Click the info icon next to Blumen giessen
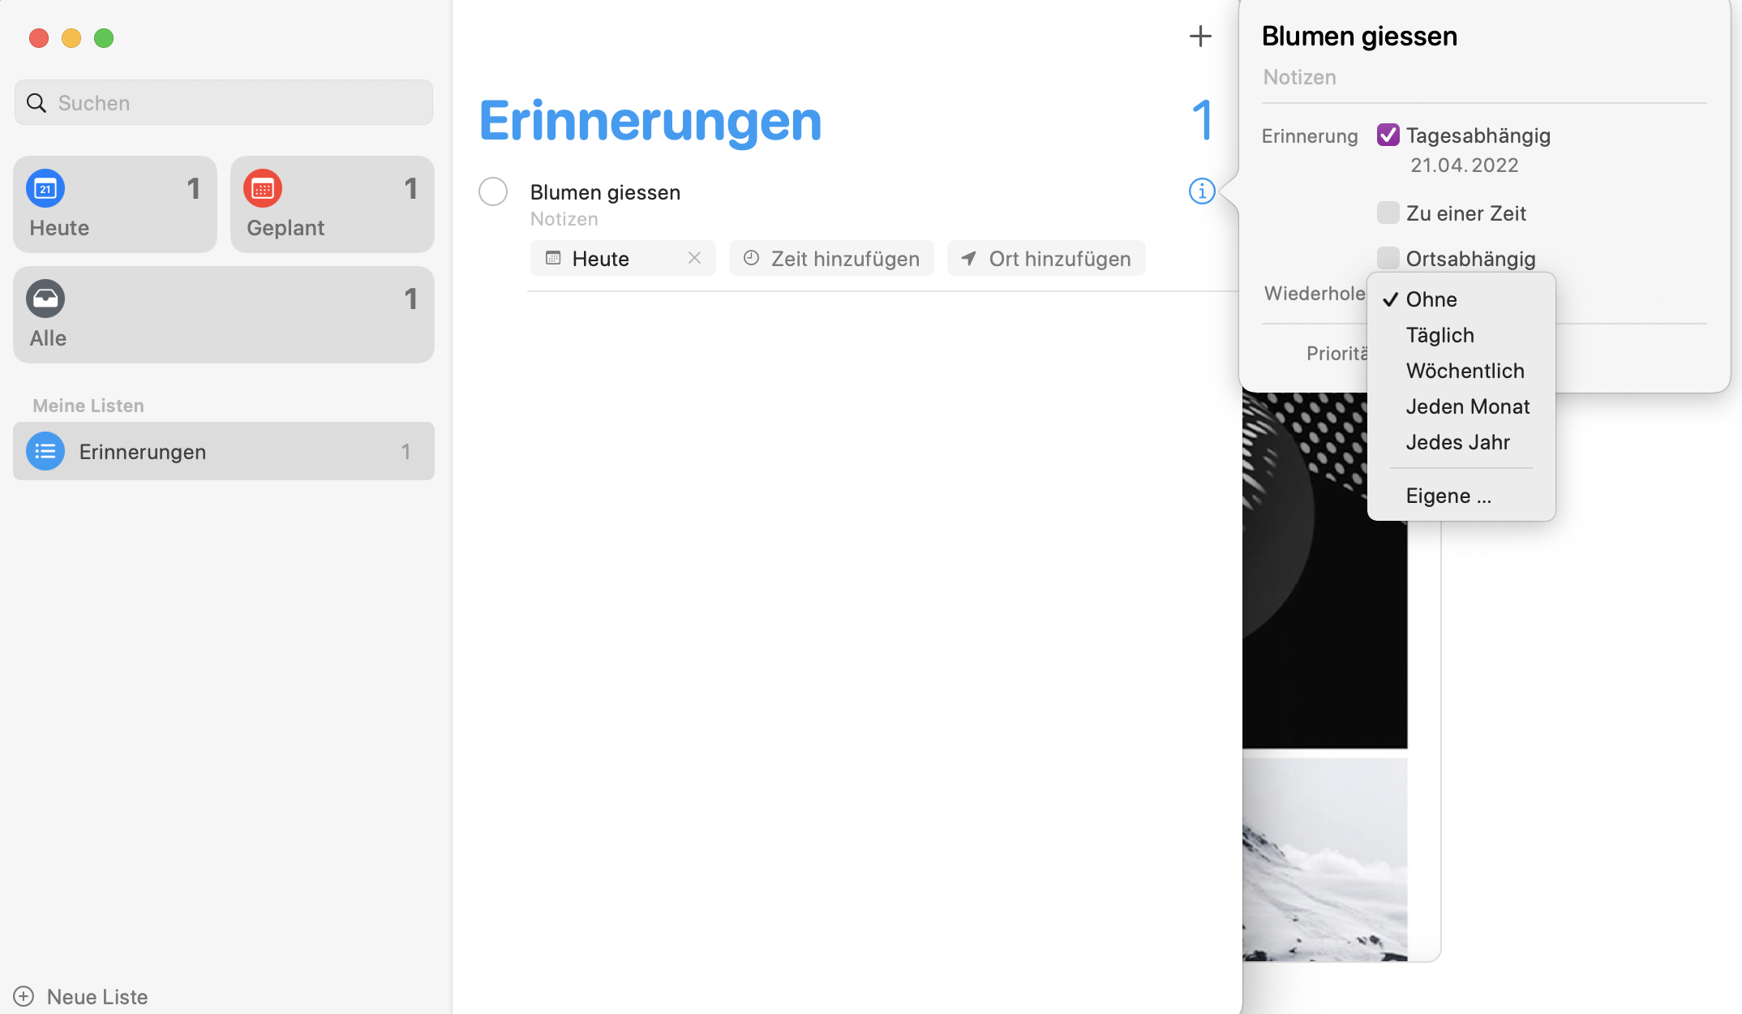This screenshot has height=1014, width=1742. [x=1202, y=191]
